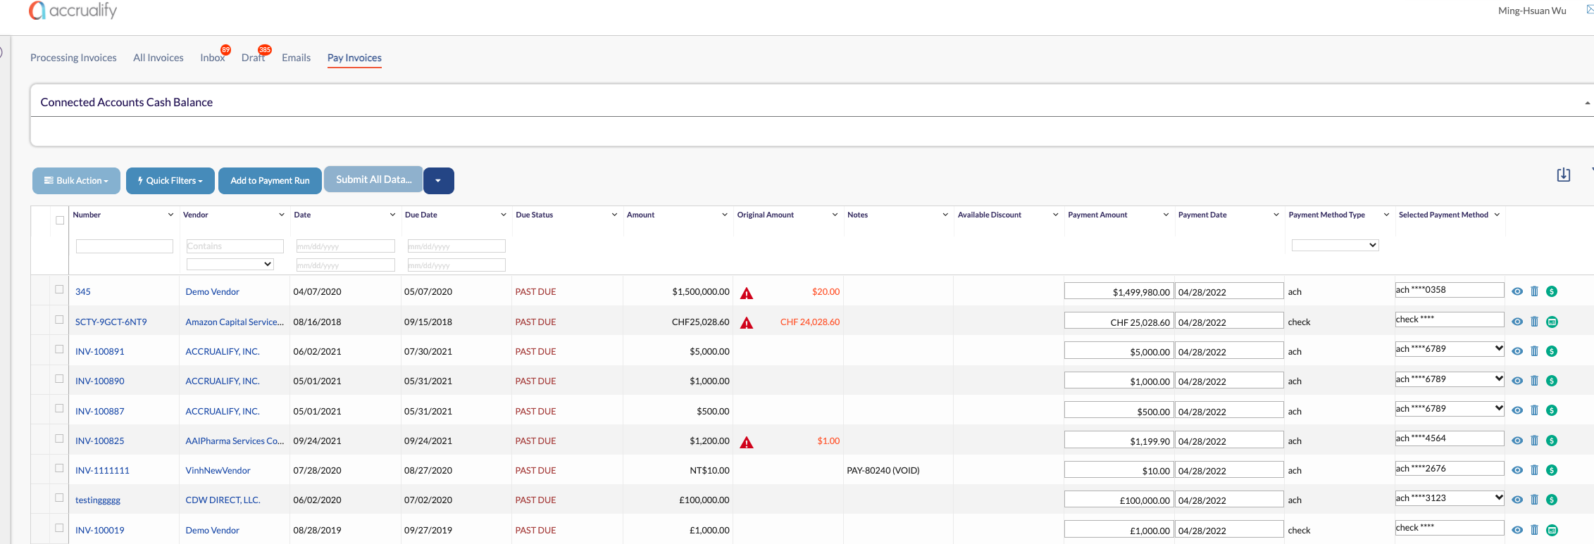Collapse the Connected Accounts Cash Balance panel

[x=1587, y=103]
